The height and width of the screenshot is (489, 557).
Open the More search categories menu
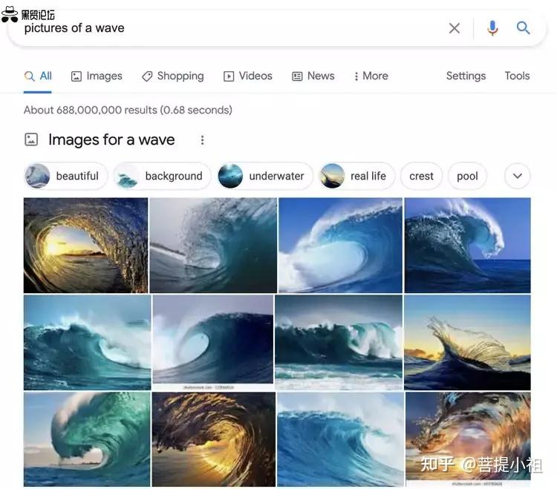[371, 76]
